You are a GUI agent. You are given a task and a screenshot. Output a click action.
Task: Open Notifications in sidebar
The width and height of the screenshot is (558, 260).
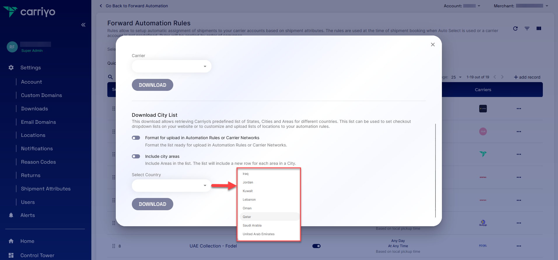(x=37, y=148)
